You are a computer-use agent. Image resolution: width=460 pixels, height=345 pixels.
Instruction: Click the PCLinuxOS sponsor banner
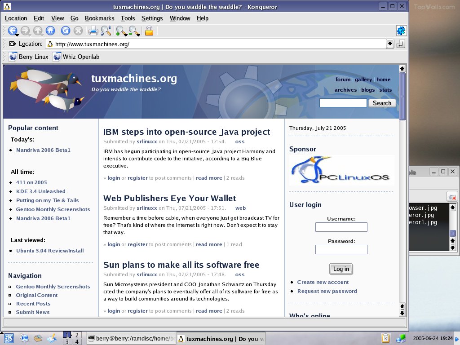tap(342, 170)
